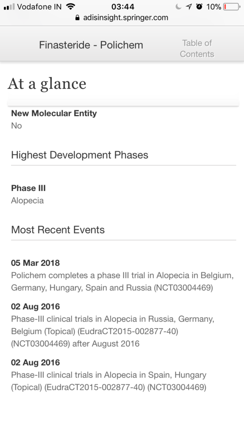
Task: Tap the Vodafone IN carrier label
Action: point(40,7)
